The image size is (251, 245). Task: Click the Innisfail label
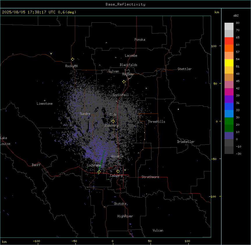coord(121,95)
